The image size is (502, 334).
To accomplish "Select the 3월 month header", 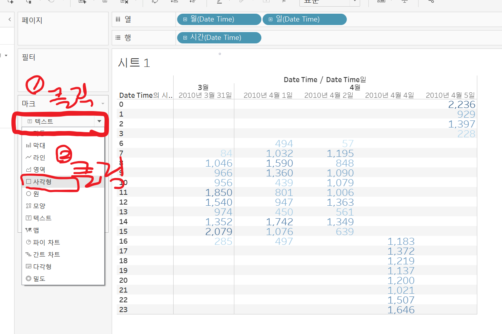I will click(x=203, y=87).
